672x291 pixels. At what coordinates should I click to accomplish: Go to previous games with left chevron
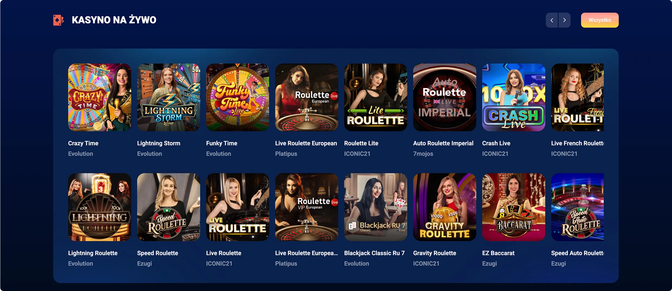tap(552, 20)
